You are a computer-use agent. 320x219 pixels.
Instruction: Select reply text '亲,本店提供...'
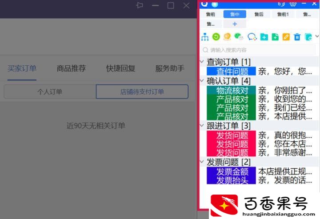[x=285, y=116]
